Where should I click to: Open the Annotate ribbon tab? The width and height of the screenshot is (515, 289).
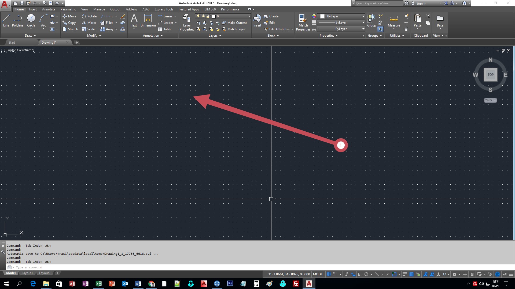tap(49, 9)
